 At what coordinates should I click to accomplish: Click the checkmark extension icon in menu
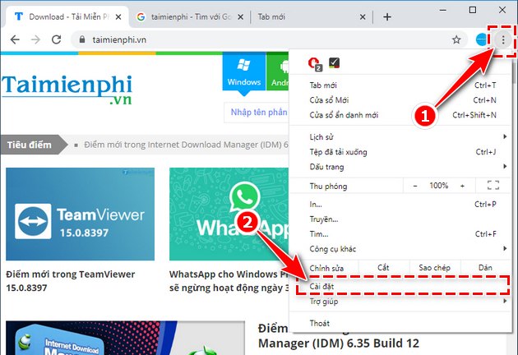pos(334,62)
